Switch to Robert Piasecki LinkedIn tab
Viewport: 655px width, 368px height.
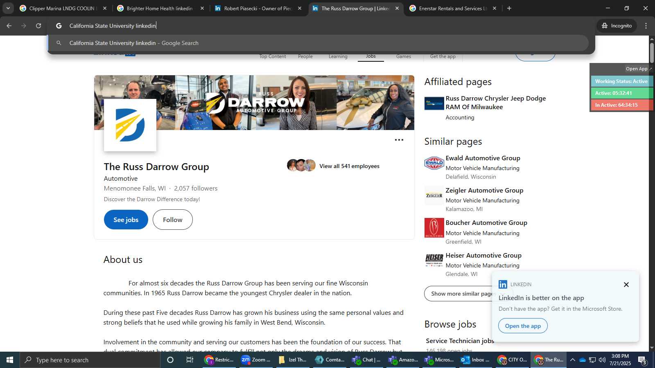click(x=258, y=8)
